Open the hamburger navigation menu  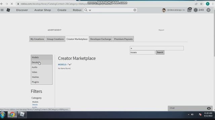(x=2, y=10)
